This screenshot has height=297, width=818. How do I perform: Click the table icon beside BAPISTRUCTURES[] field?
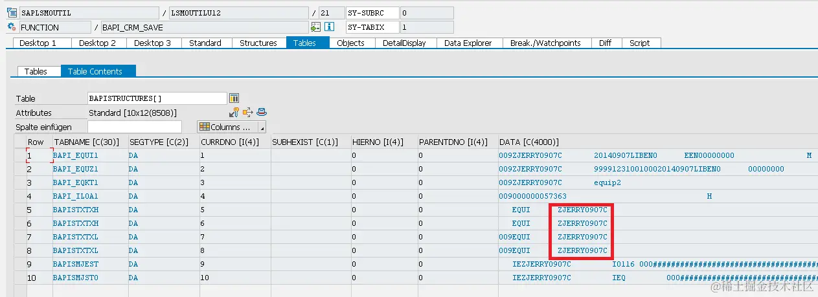(x=234, y=98)
